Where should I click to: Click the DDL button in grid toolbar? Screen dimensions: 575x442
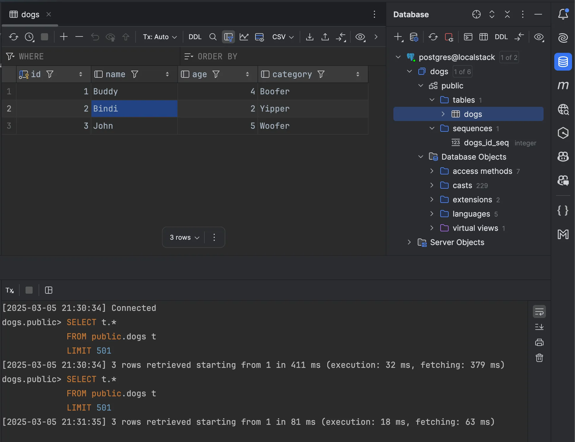tap(195, 37)
